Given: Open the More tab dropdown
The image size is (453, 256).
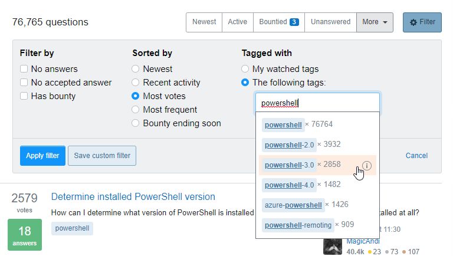Looking at the screenshot, I should point(375,22).
